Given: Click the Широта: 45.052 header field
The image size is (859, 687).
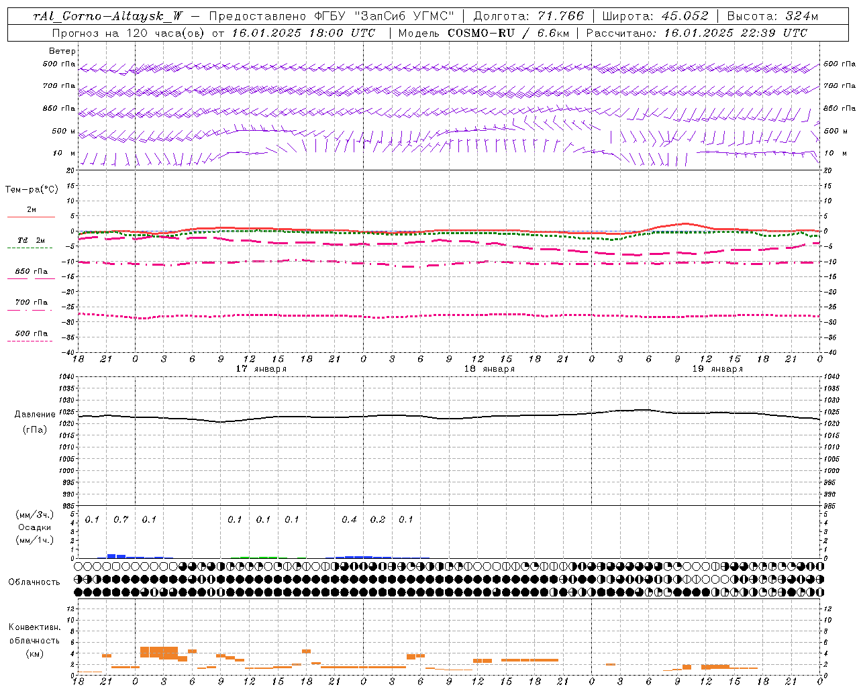Looking at the screenshot, I should point(656,16).
